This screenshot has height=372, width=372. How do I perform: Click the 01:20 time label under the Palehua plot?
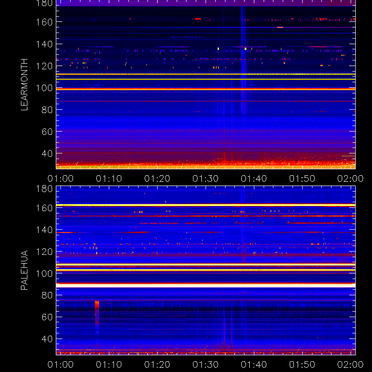157,365
